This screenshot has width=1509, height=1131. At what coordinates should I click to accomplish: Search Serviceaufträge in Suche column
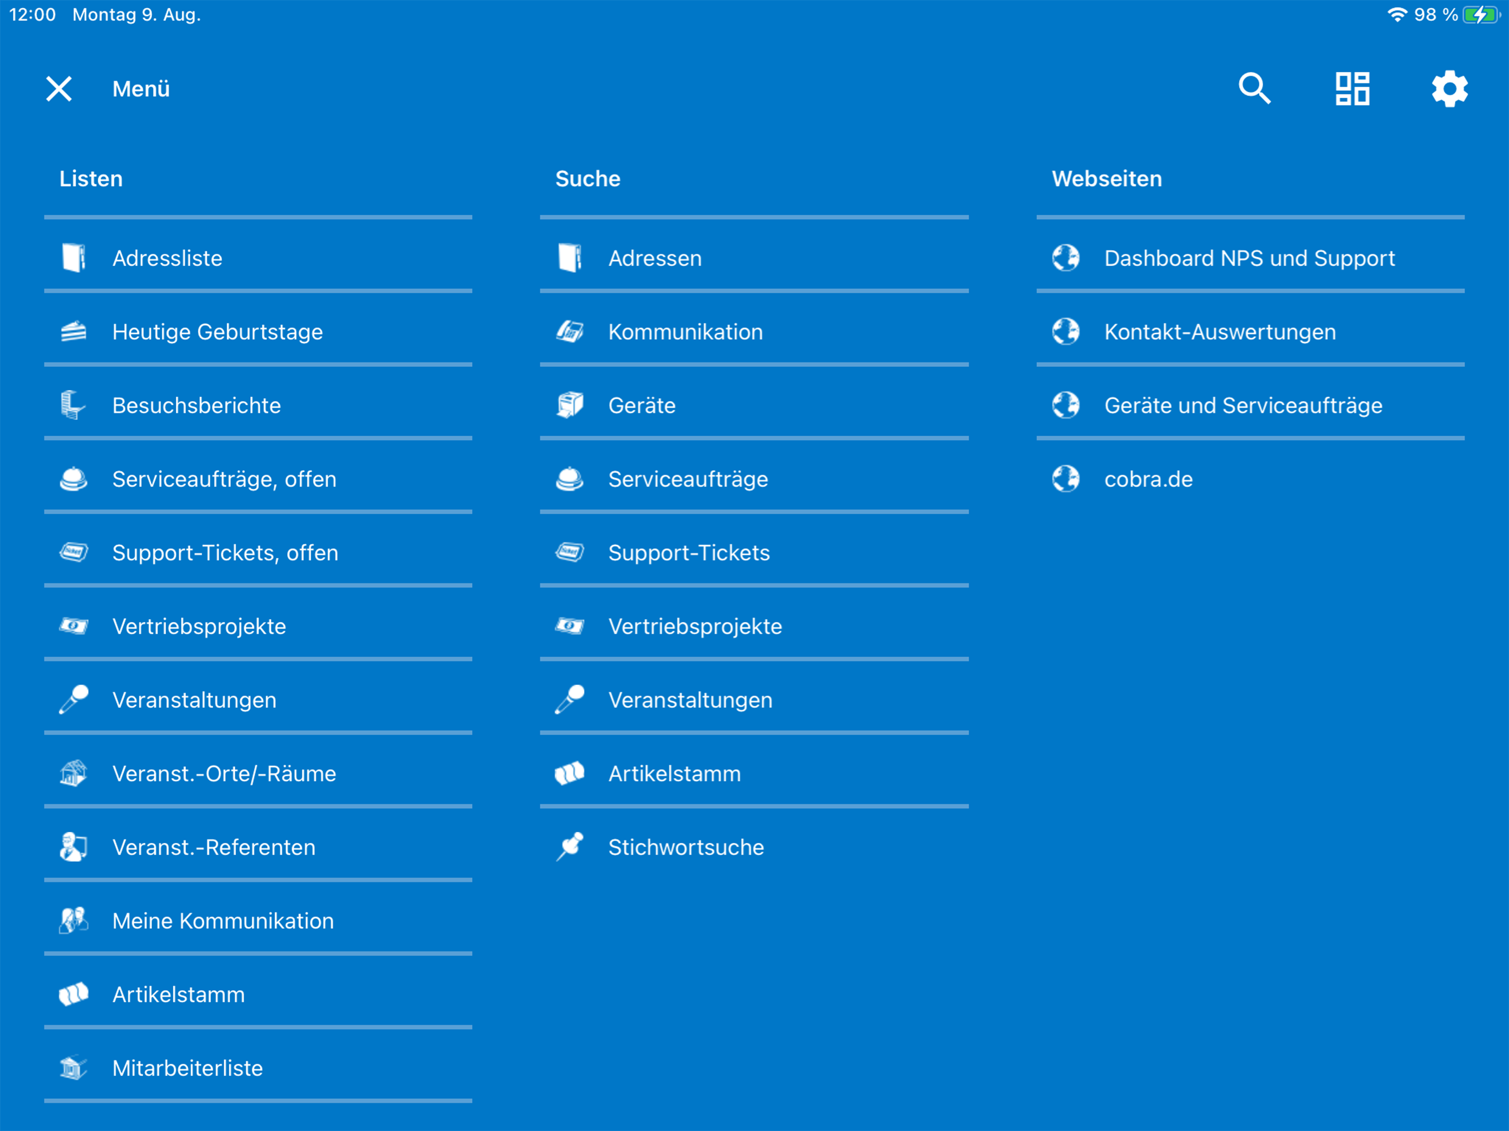(x=754, y=479)
